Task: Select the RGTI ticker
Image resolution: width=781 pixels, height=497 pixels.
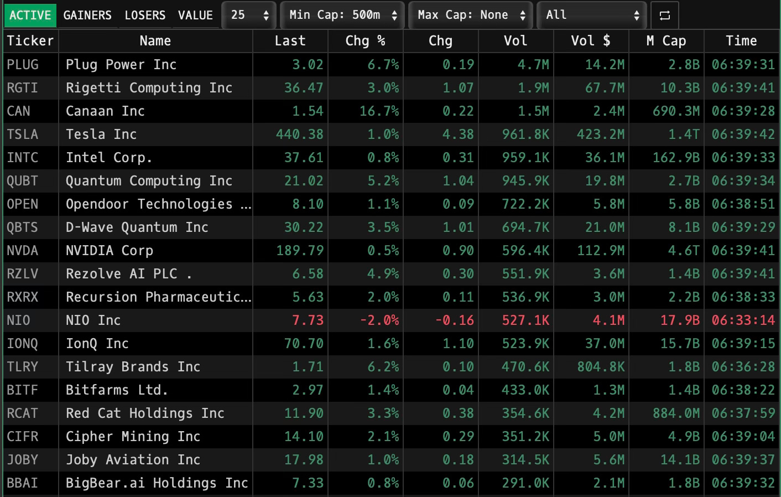Action: click(x=23, y=88)
